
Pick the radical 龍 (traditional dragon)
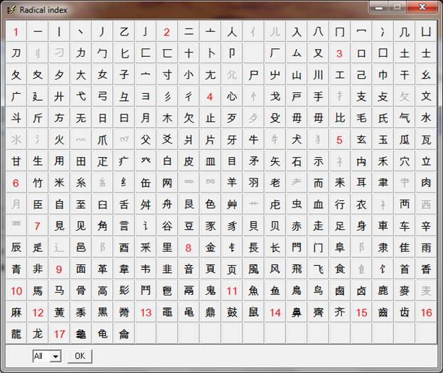[16, 334]
